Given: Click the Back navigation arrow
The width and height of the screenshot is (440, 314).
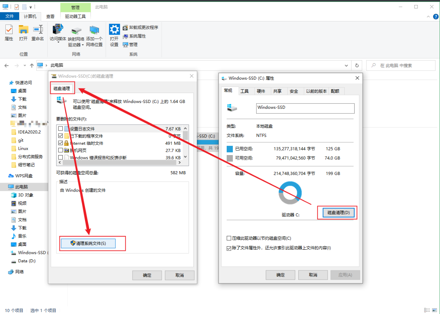Looking at the screenshot, I should click(7, 65).
